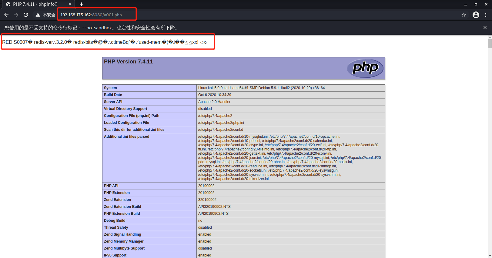Click the Zend Multibyte Support label
This screenshot has width=492, height=258.
click(124, 248)
